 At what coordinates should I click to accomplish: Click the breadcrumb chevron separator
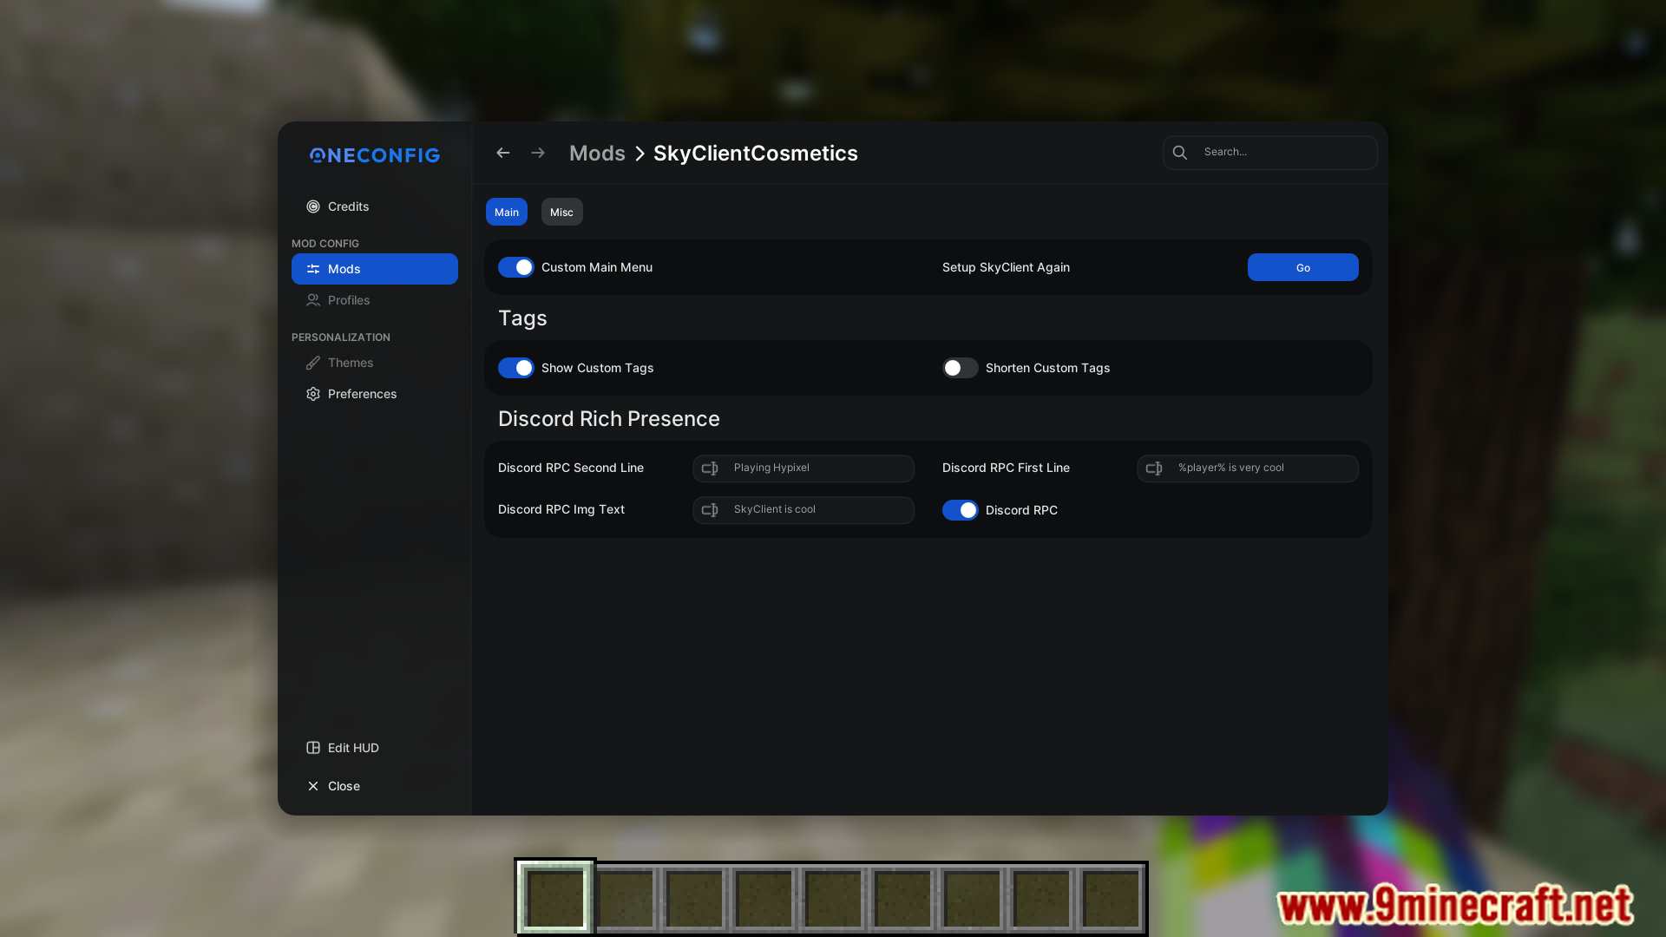[x=640, y=154]
